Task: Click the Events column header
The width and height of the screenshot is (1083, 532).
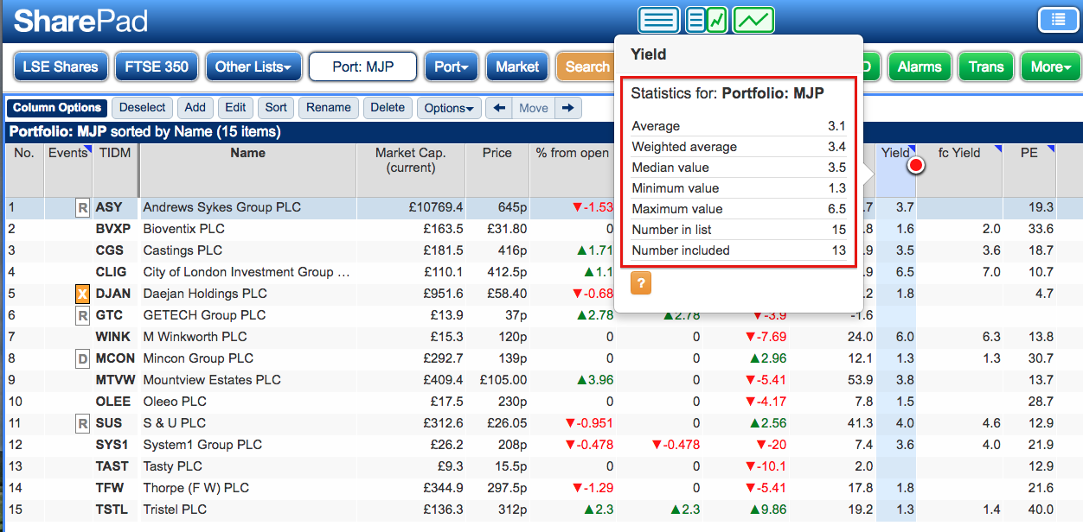Action: (68, 169)
